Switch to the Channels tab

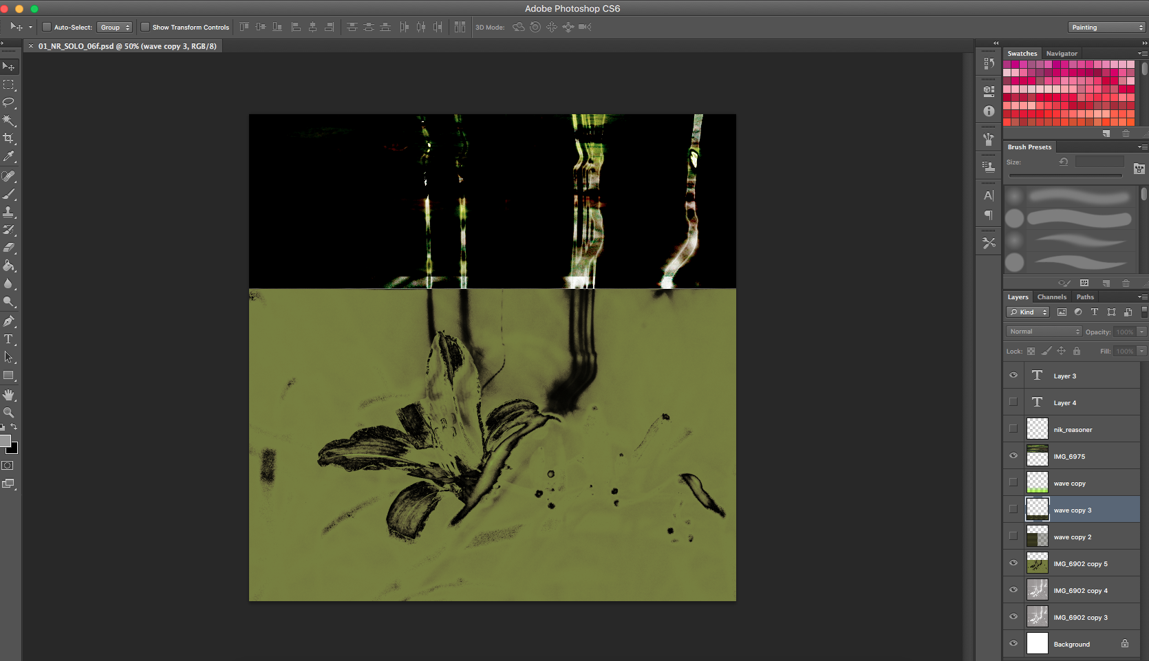point(1052,297)
